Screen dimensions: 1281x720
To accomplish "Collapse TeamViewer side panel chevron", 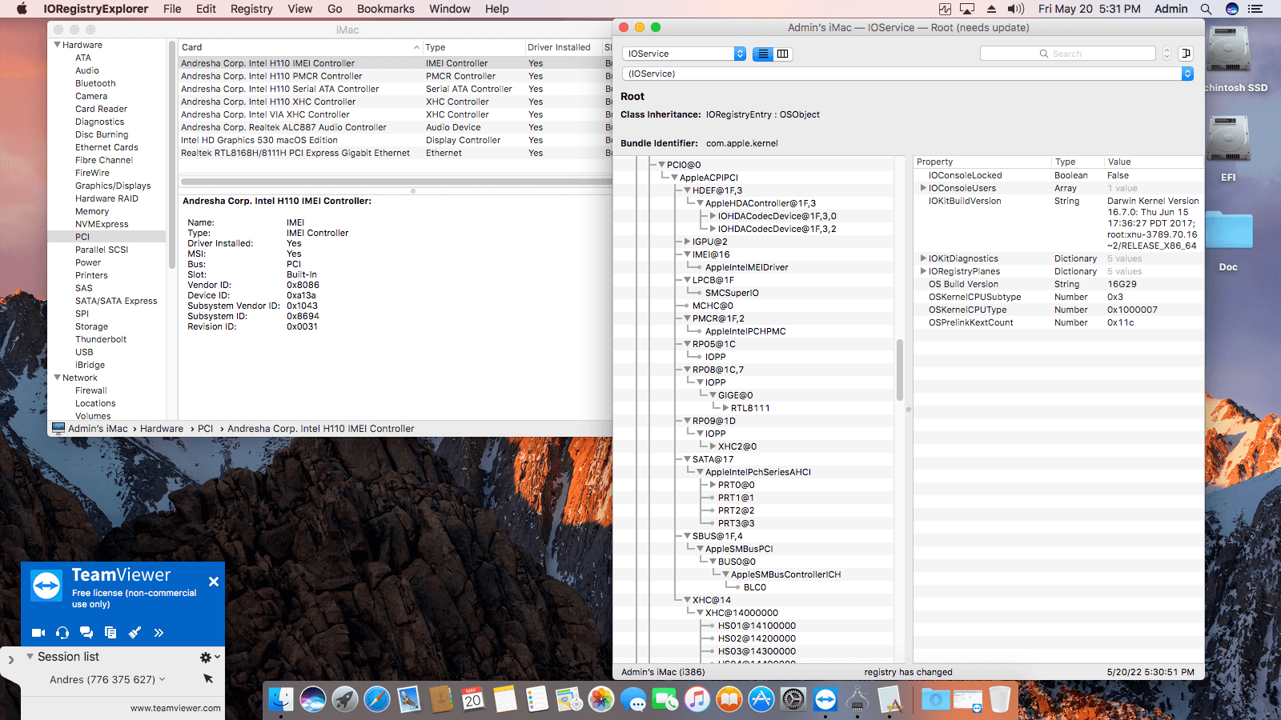I will coord(10,660).
